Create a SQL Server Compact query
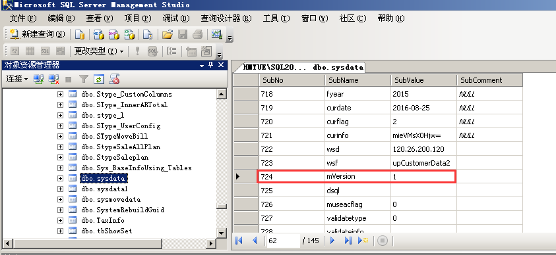 [x=148, y=34]
